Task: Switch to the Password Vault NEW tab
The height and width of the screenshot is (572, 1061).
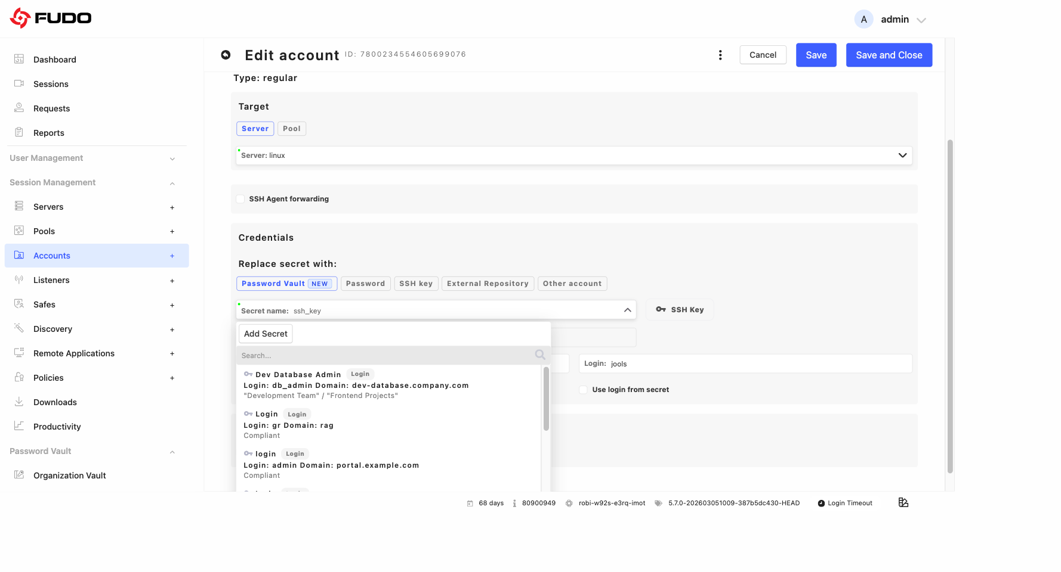Action: coord(287,284)
